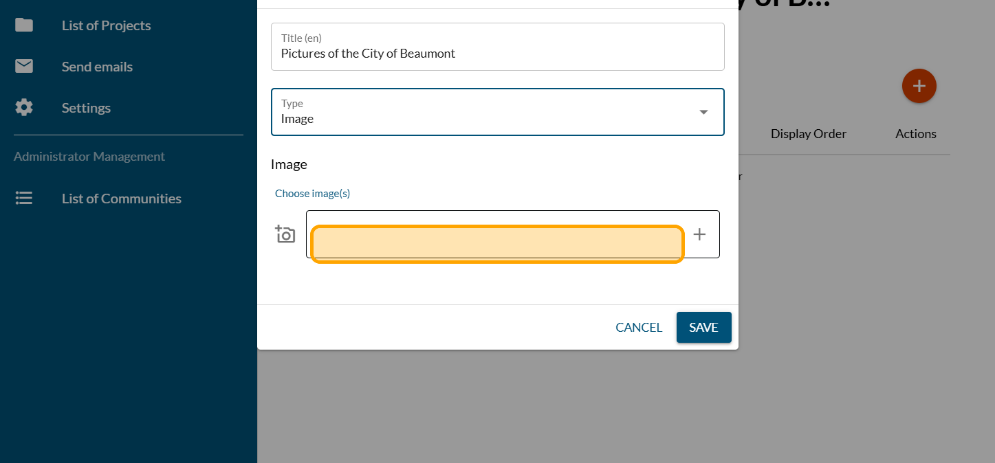Click the Choose image(s) link
Image resolution: width=995 pixels, height=463 pixels.
pyautogui.click(x=312, y=194)
